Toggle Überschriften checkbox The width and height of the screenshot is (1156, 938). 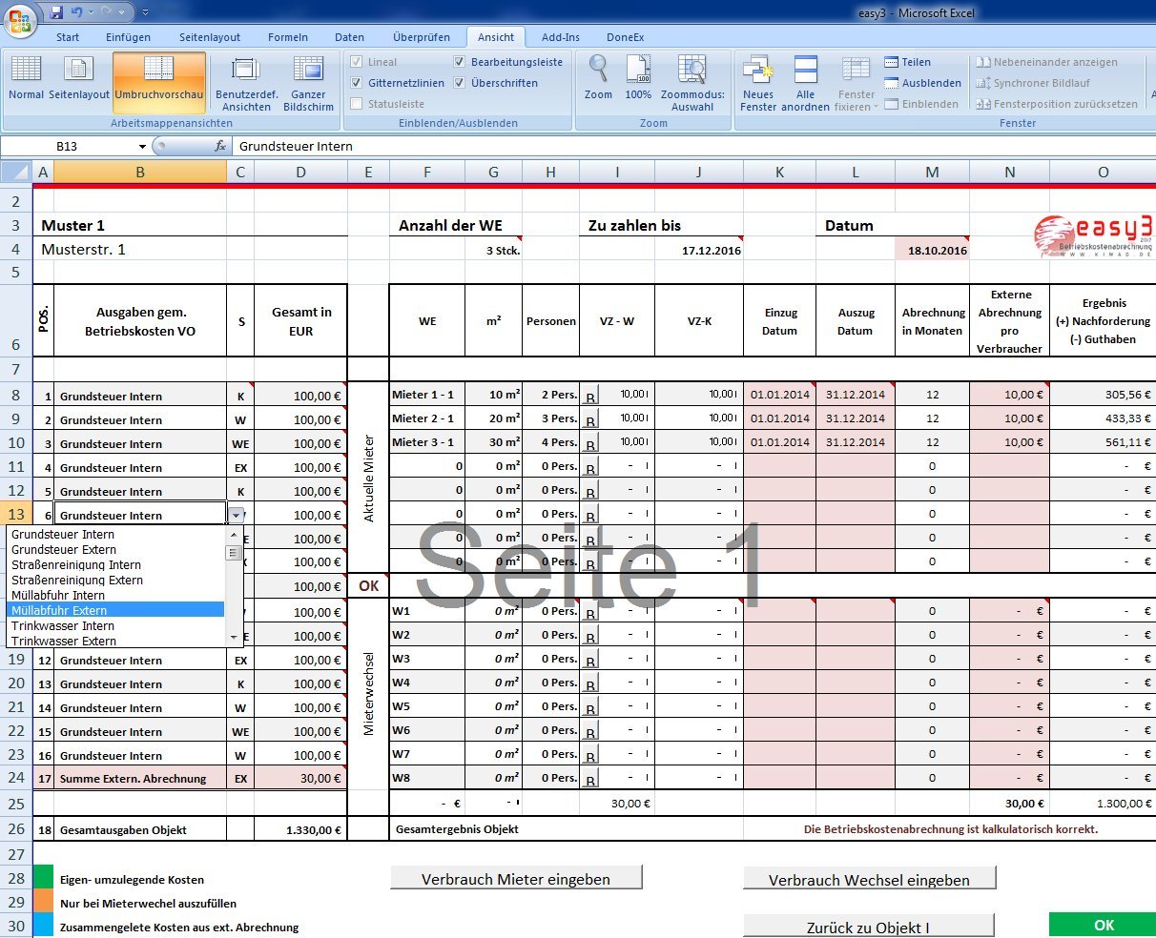pos(460,83)
